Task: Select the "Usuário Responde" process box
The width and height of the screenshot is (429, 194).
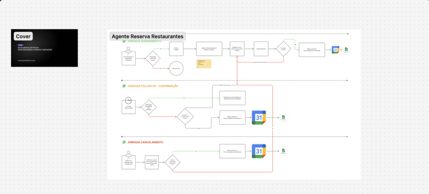Action: click(x=261, y=49)
